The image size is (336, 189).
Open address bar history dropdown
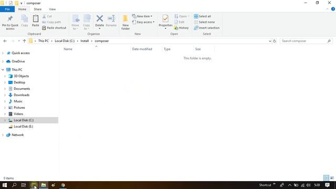pyautogui.click(x=270, y=41)
